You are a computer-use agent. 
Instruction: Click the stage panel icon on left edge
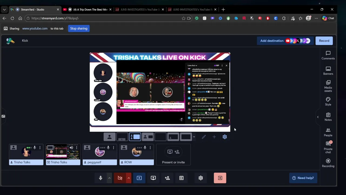(3, 116)
